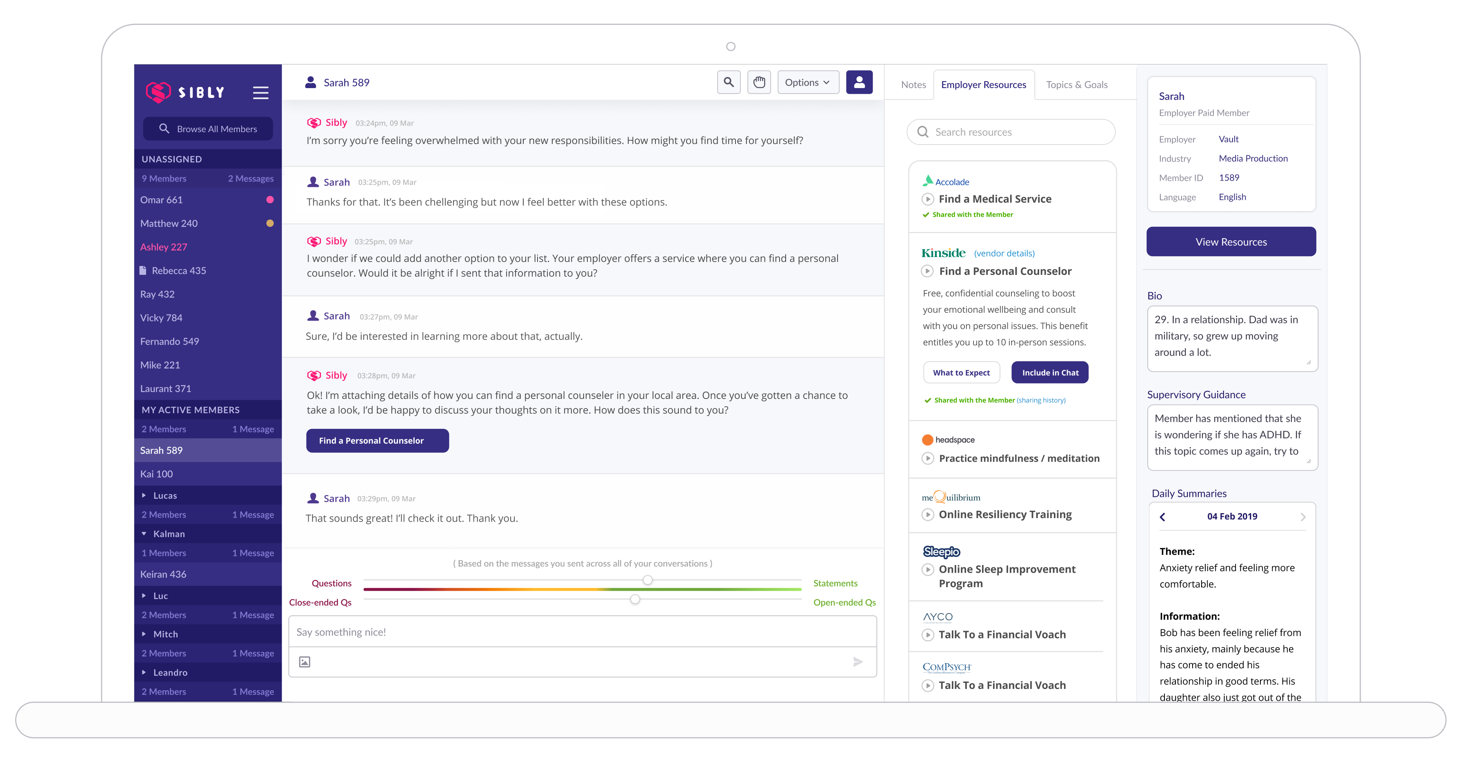The image size is (1462, 762).
Task: Go to next daily summary date
Action: [1302, 516]
